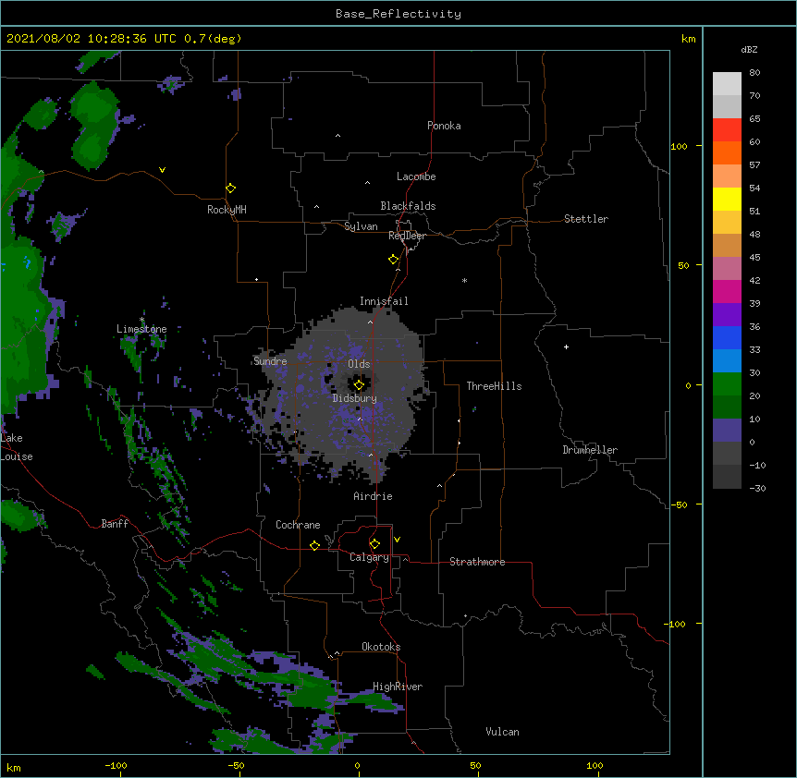This screenshot has height=778, width=797.
Task: Click the Banff label
Action: tap(115, 524)
